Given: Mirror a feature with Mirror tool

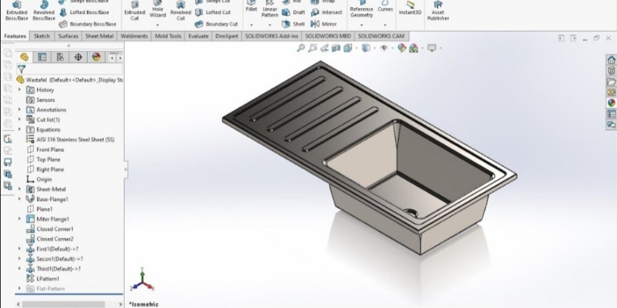Looking at the screenshot, I should pos(323,24).
